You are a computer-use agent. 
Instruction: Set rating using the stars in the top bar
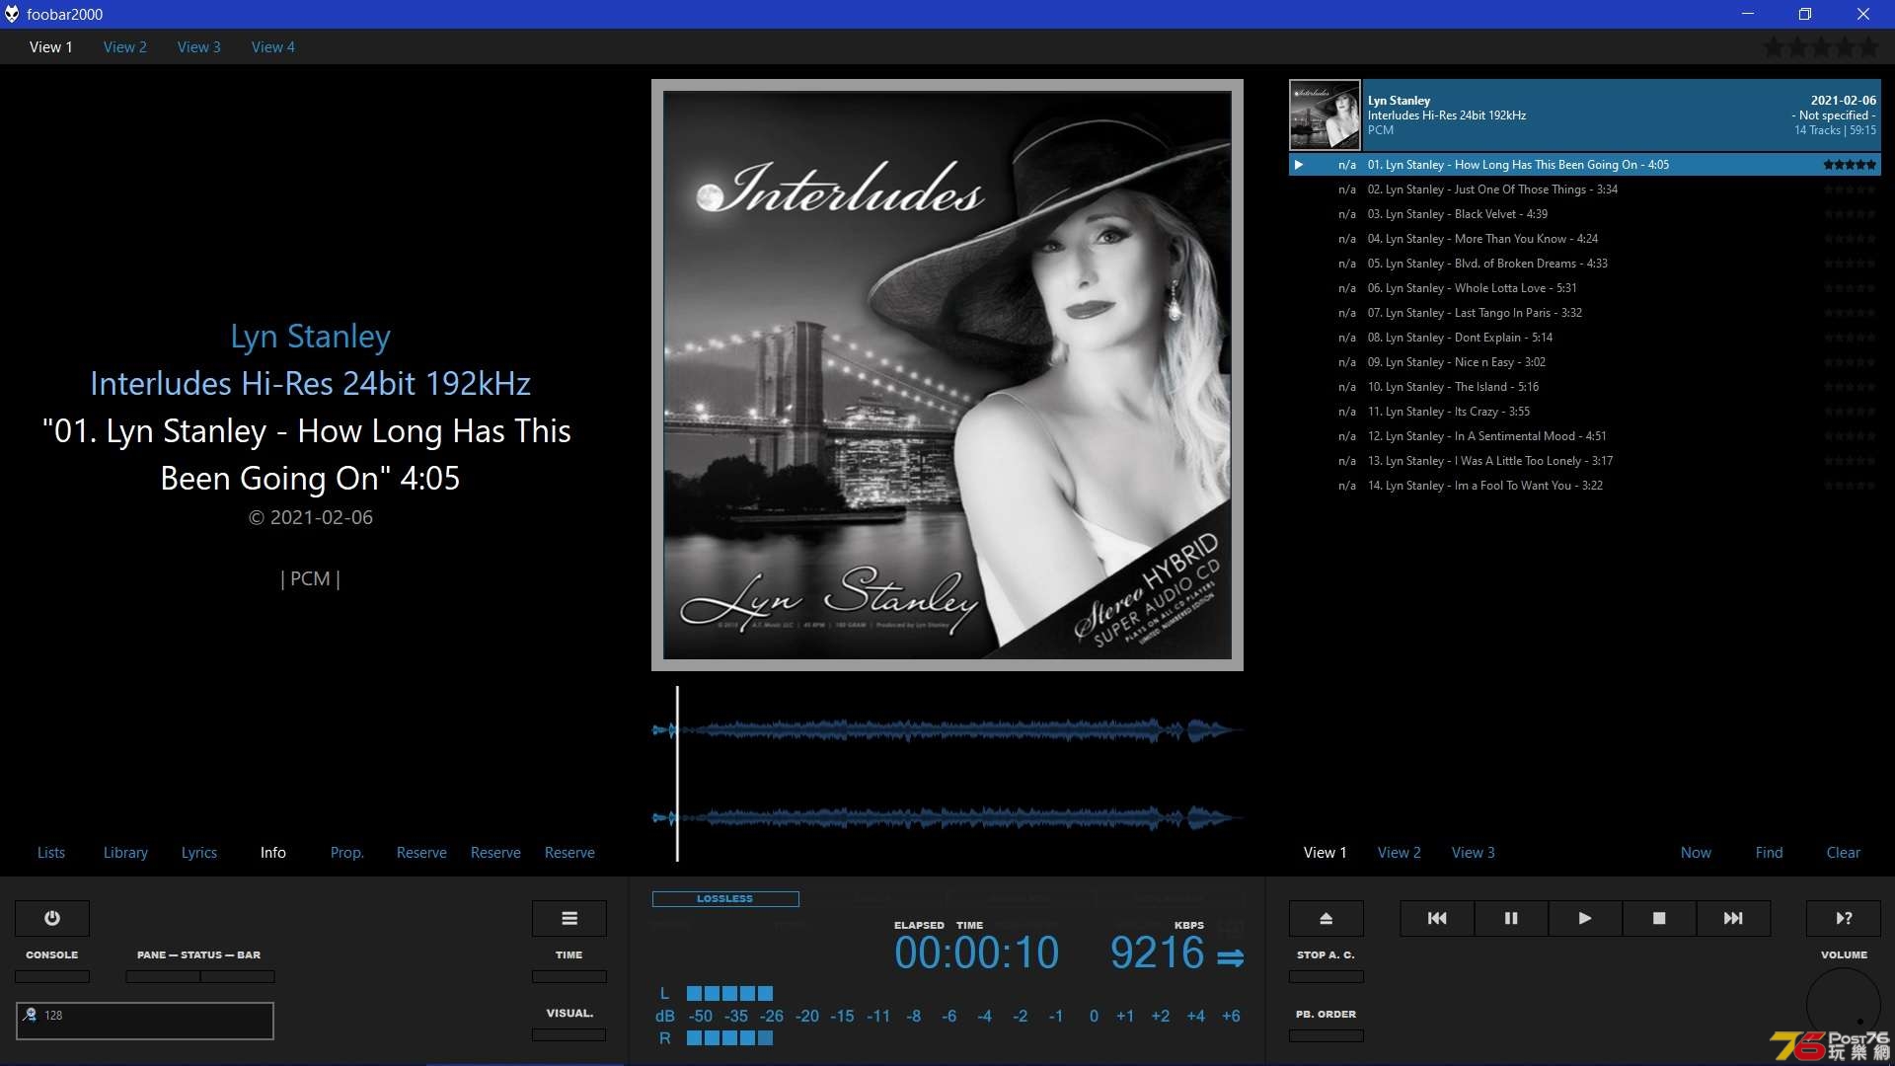pos(1821,46)
